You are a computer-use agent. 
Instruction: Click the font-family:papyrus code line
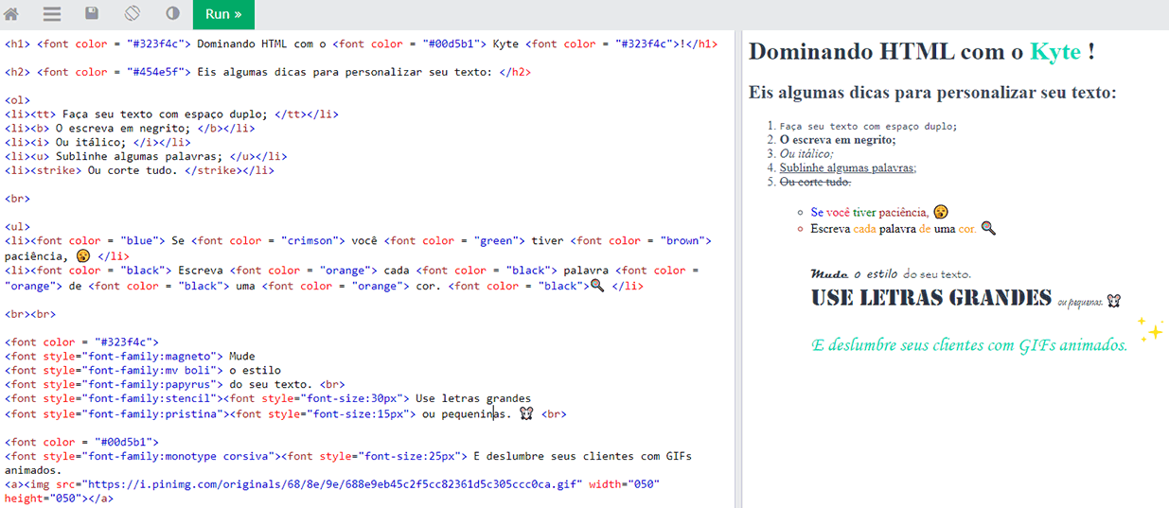click(x=175, y=385)
